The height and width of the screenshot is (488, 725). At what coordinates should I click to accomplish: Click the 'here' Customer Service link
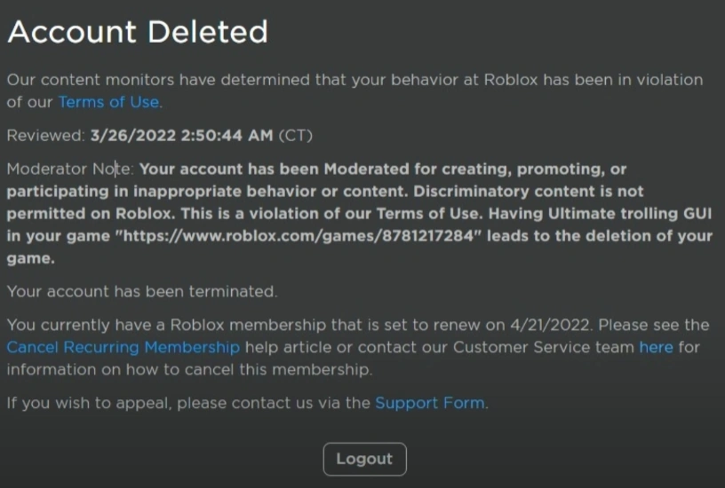point(656,347)
